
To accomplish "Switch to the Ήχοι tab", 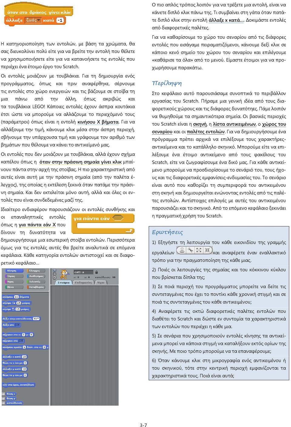I will click(x=101, y=283).
